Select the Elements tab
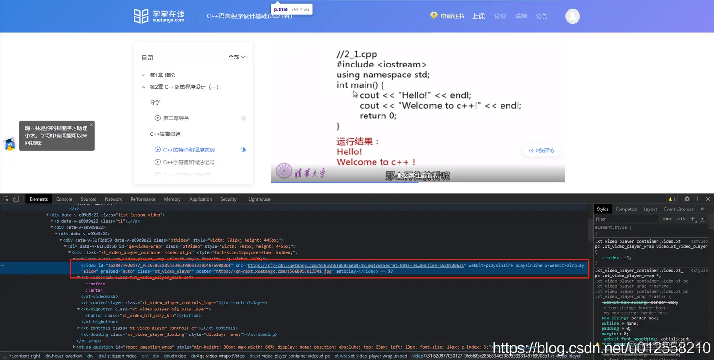 [x=39, y=199]
